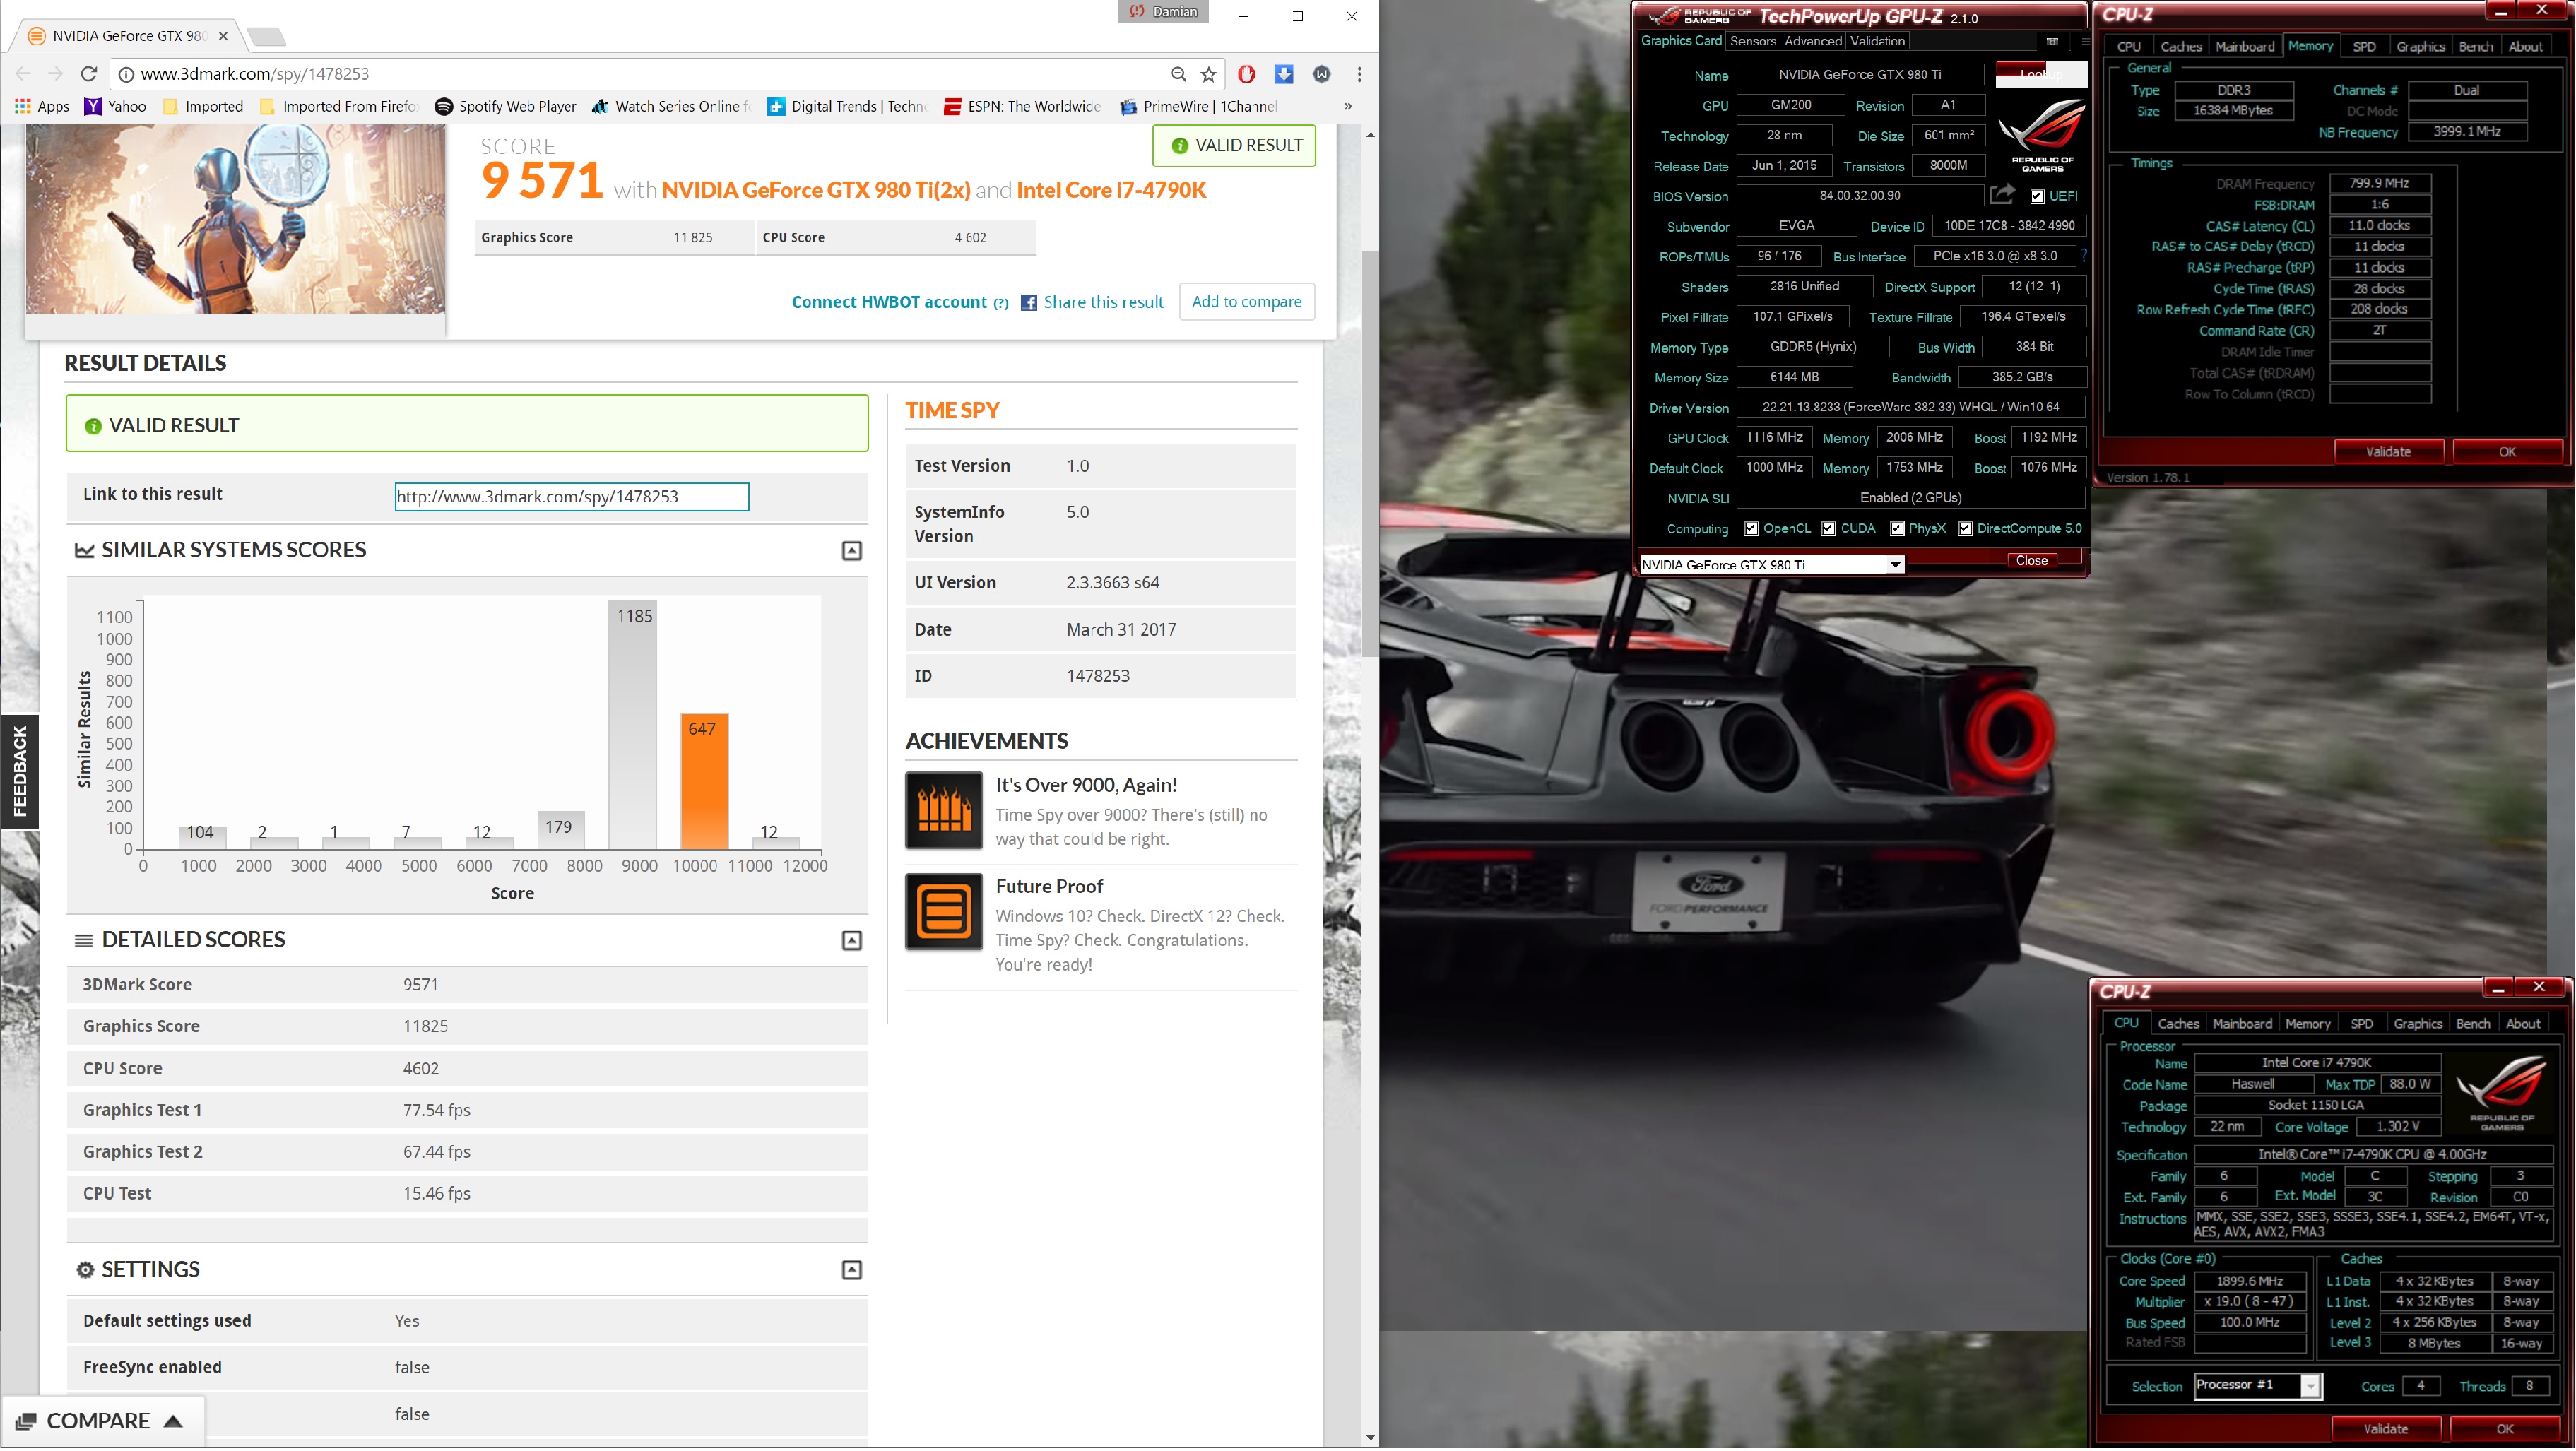Click the It's Over 9000 achievement badge
Screen dimensions: 2576x1451
[944, 810]
